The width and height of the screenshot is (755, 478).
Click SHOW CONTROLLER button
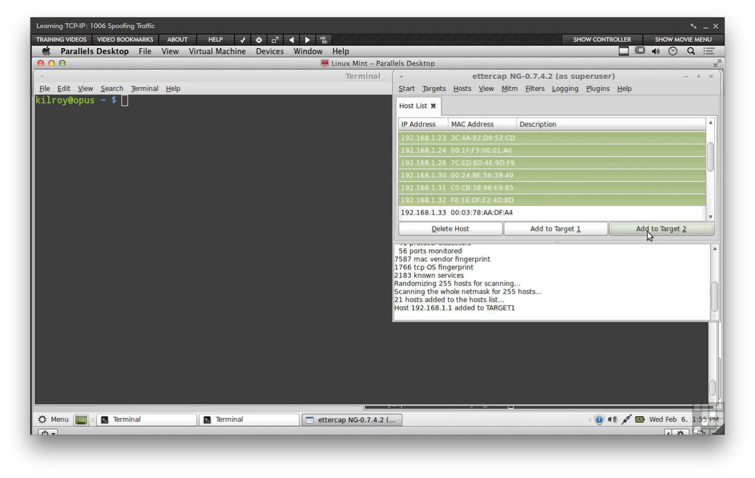click(602, 39)
